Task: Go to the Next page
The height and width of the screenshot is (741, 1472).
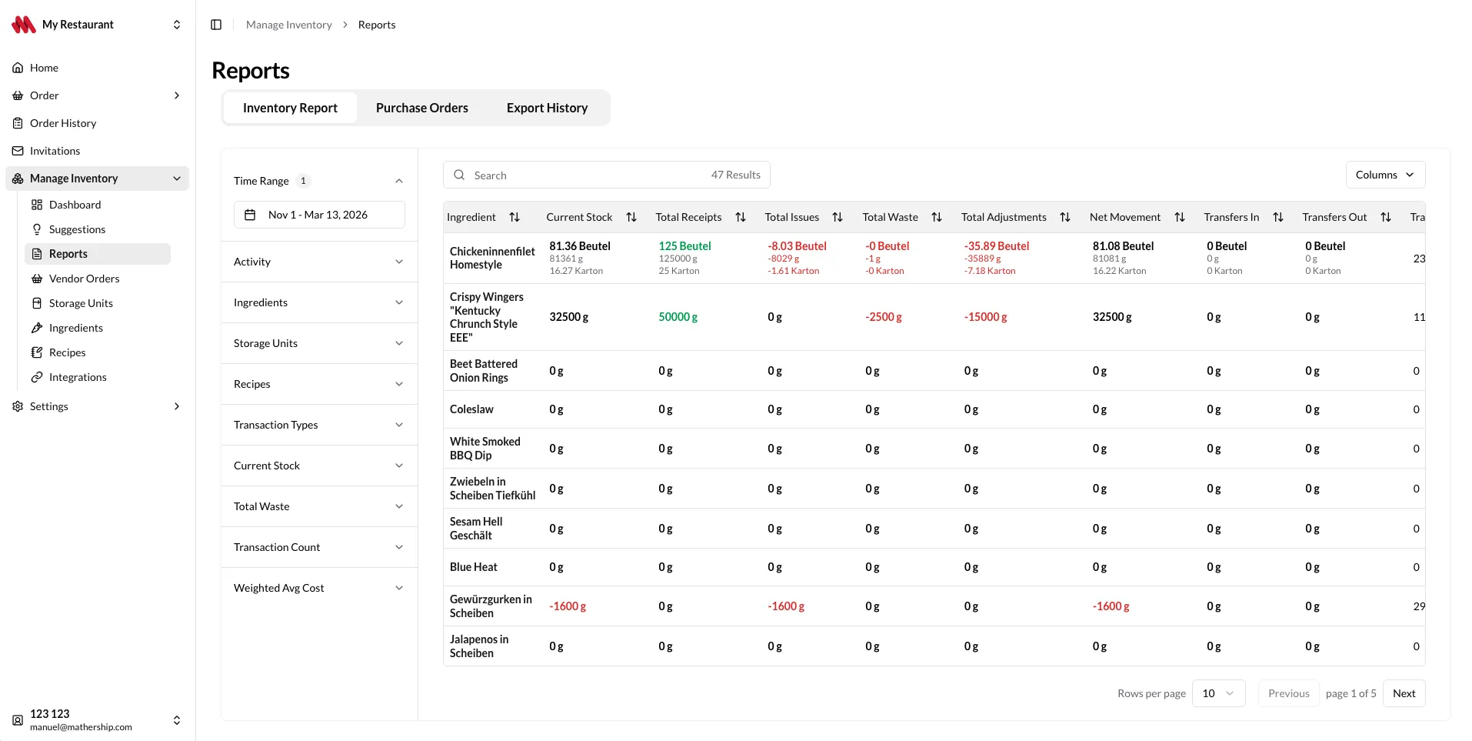Action: tap(1404, 693)
